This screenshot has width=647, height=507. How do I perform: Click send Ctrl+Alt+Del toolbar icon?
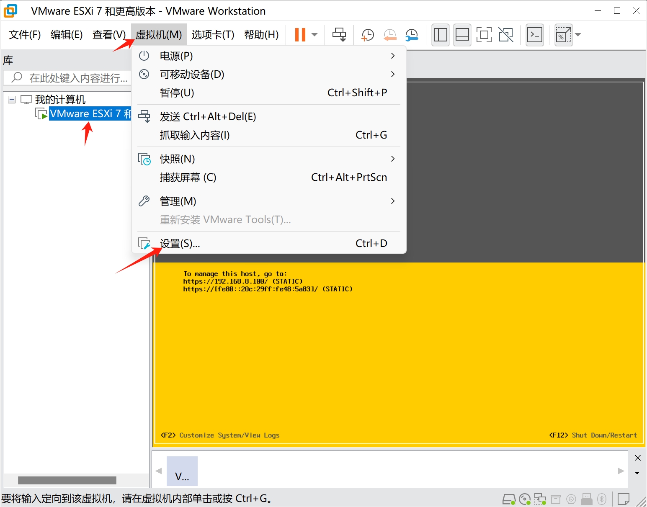click(339, 35)
